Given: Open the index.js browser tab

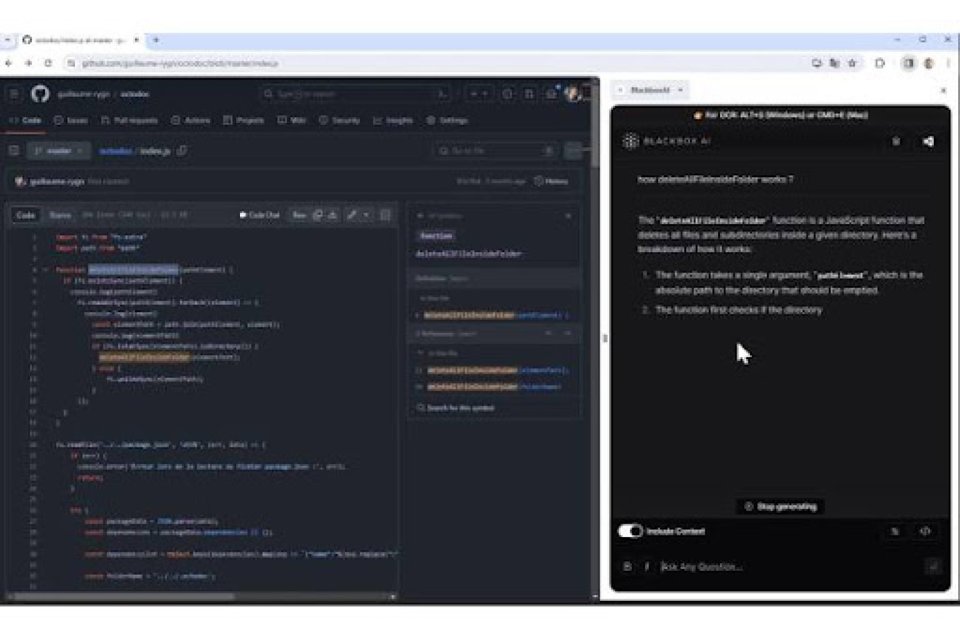Looking at the screenshot, I should pos(80,40).
